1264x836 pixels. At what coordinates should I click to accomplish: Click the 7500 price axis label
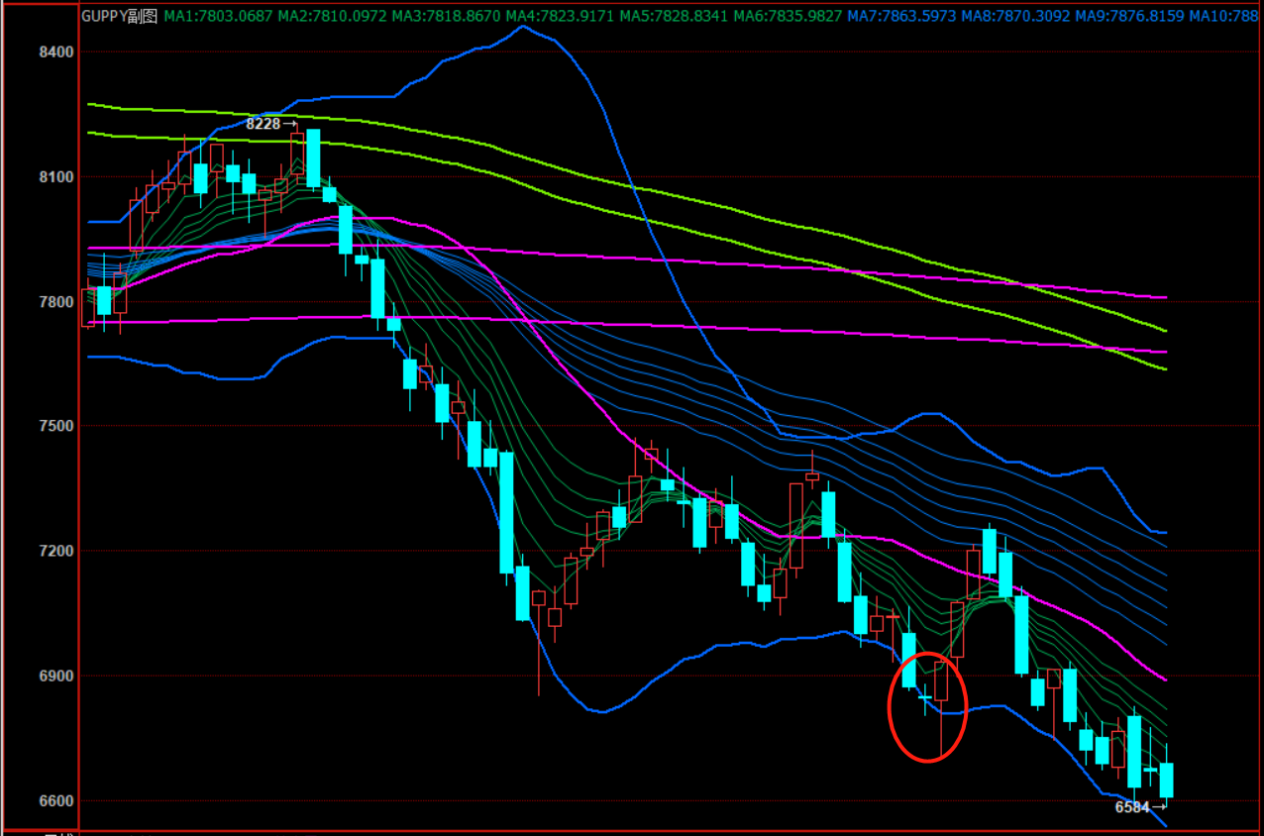point(57,426)
